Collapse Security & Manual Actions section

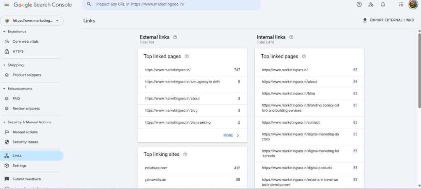click(4, 122)
